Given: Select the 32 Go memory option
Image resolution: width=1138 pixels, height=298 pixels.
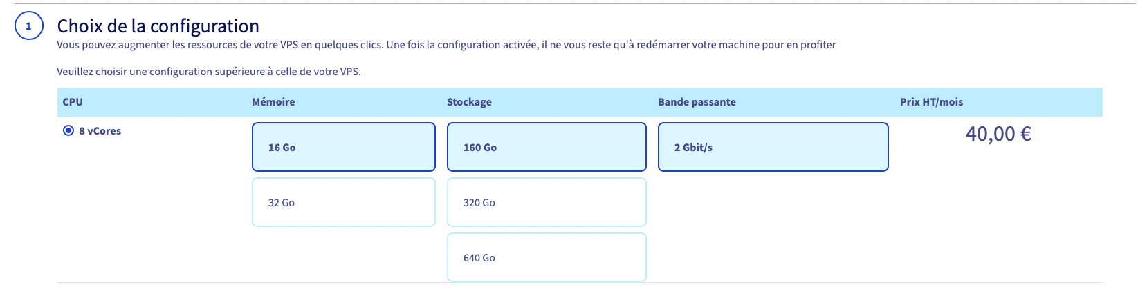Looking at the screenshot, I should pos(343,202).
